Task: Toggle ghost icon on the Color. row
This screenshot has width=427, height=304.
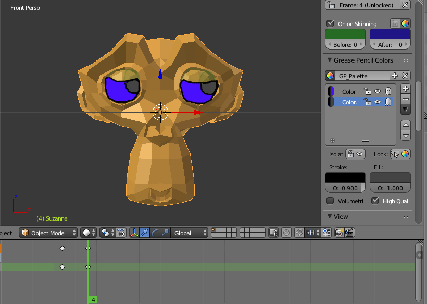Action: (x=388, y=102)
